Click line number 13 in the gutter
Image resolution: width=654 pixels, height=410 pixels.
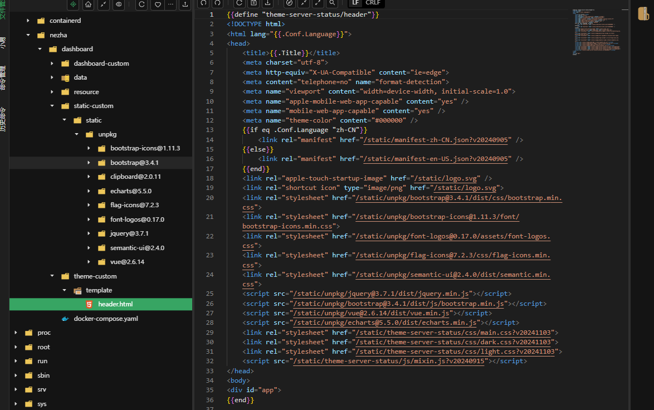210,130
